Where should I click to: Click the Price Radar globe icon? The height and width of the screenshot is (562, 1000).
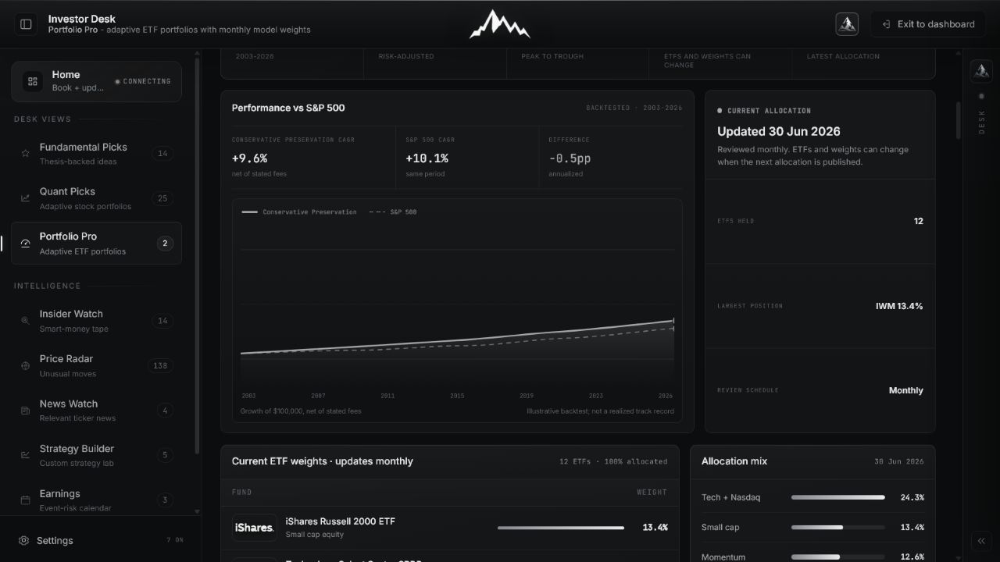pos(25,365)
